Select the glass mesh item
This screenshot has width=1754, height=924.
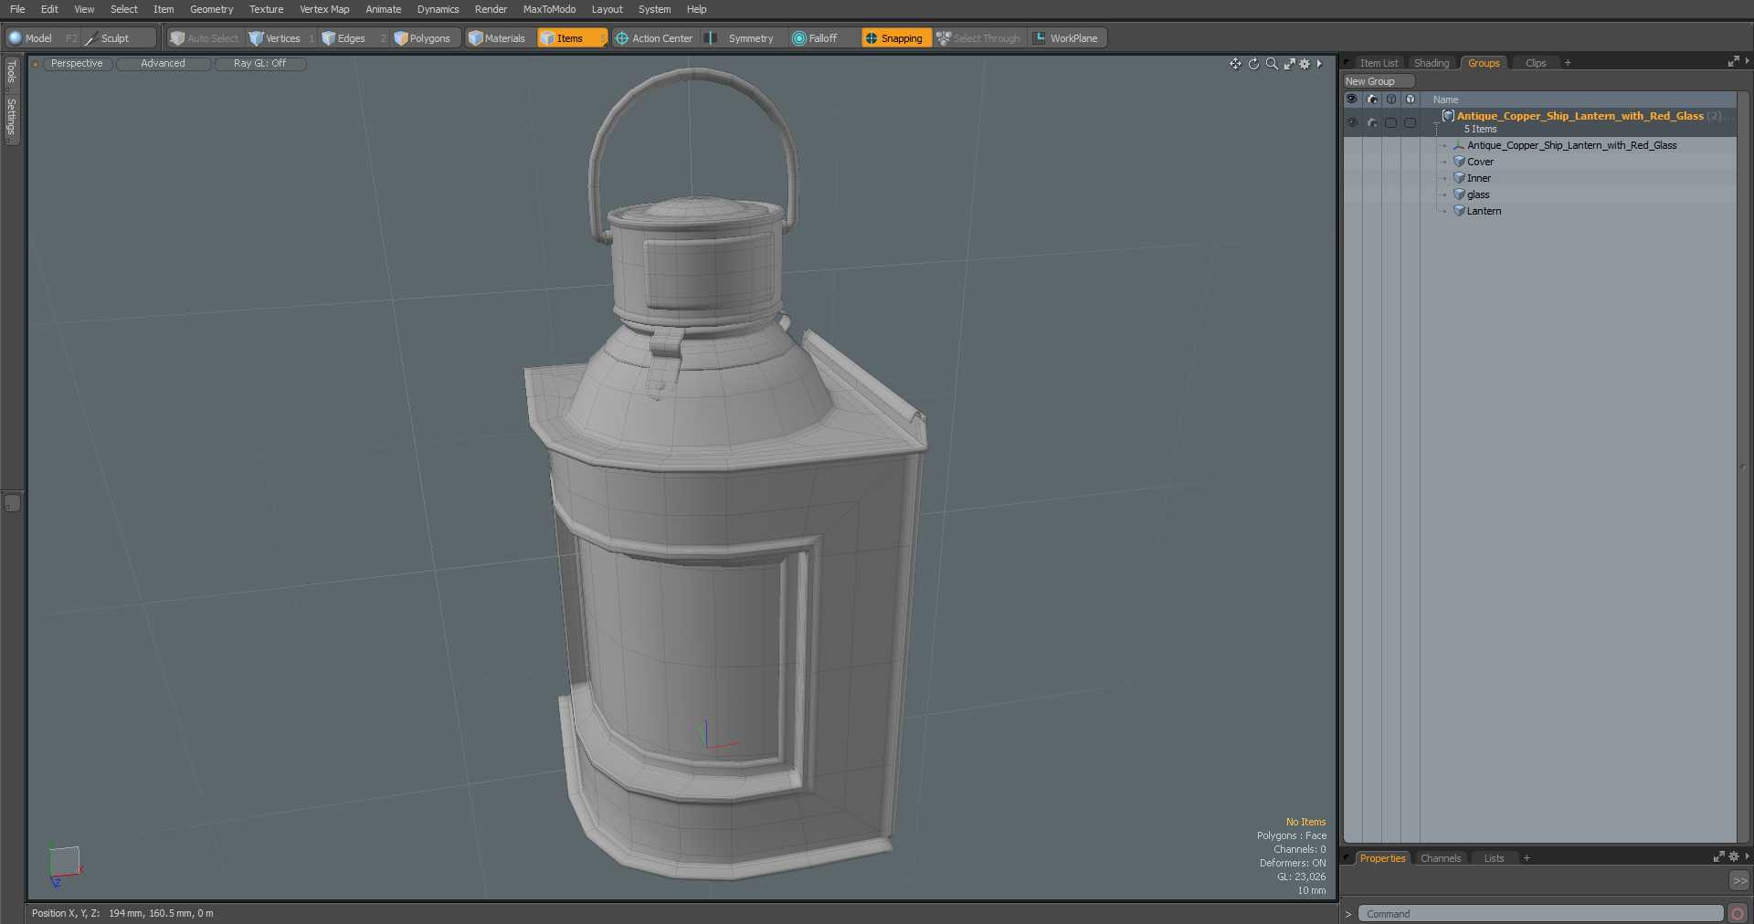(1477, 194)
